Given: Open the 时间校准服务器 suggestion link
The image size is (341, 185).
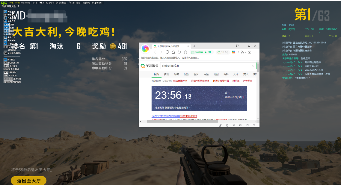Looking at the screenshot, I should (221, 81).
